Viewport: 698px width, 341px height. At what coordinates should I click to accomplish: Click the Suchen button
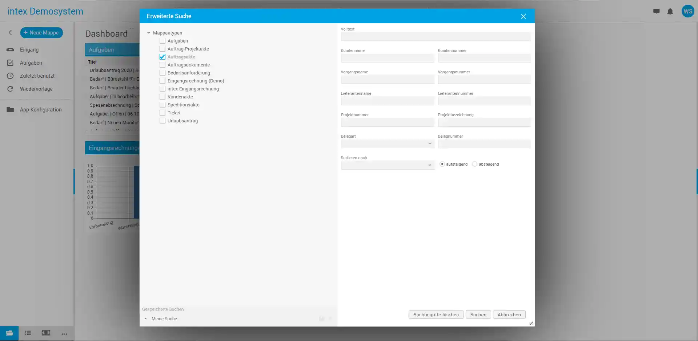coord(478,315)
